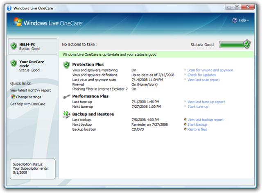This screenshot has height=193, width=262.
Task: Click the 'CD/DVD' backup location value
Action: tap(138, 129)
